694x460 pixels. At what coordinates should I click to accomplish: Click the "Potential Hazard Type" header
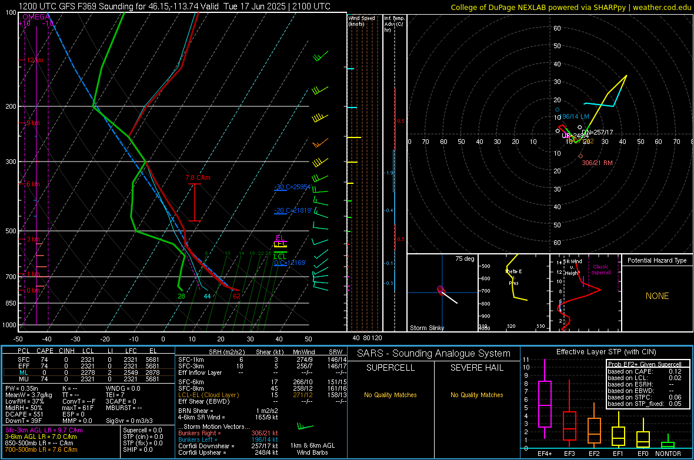click(x=657, y=260)
